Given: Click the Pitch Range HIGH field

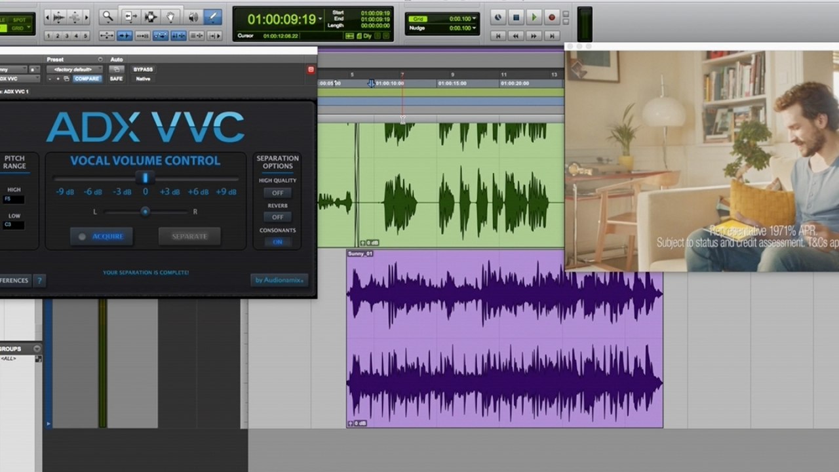Looking at the screenshot, I should [13, 199].
